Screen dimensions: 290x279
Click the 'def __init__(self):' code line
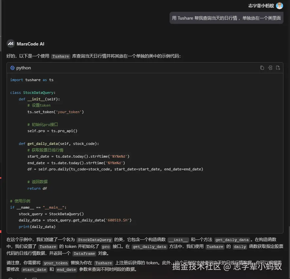click(39, 99)
